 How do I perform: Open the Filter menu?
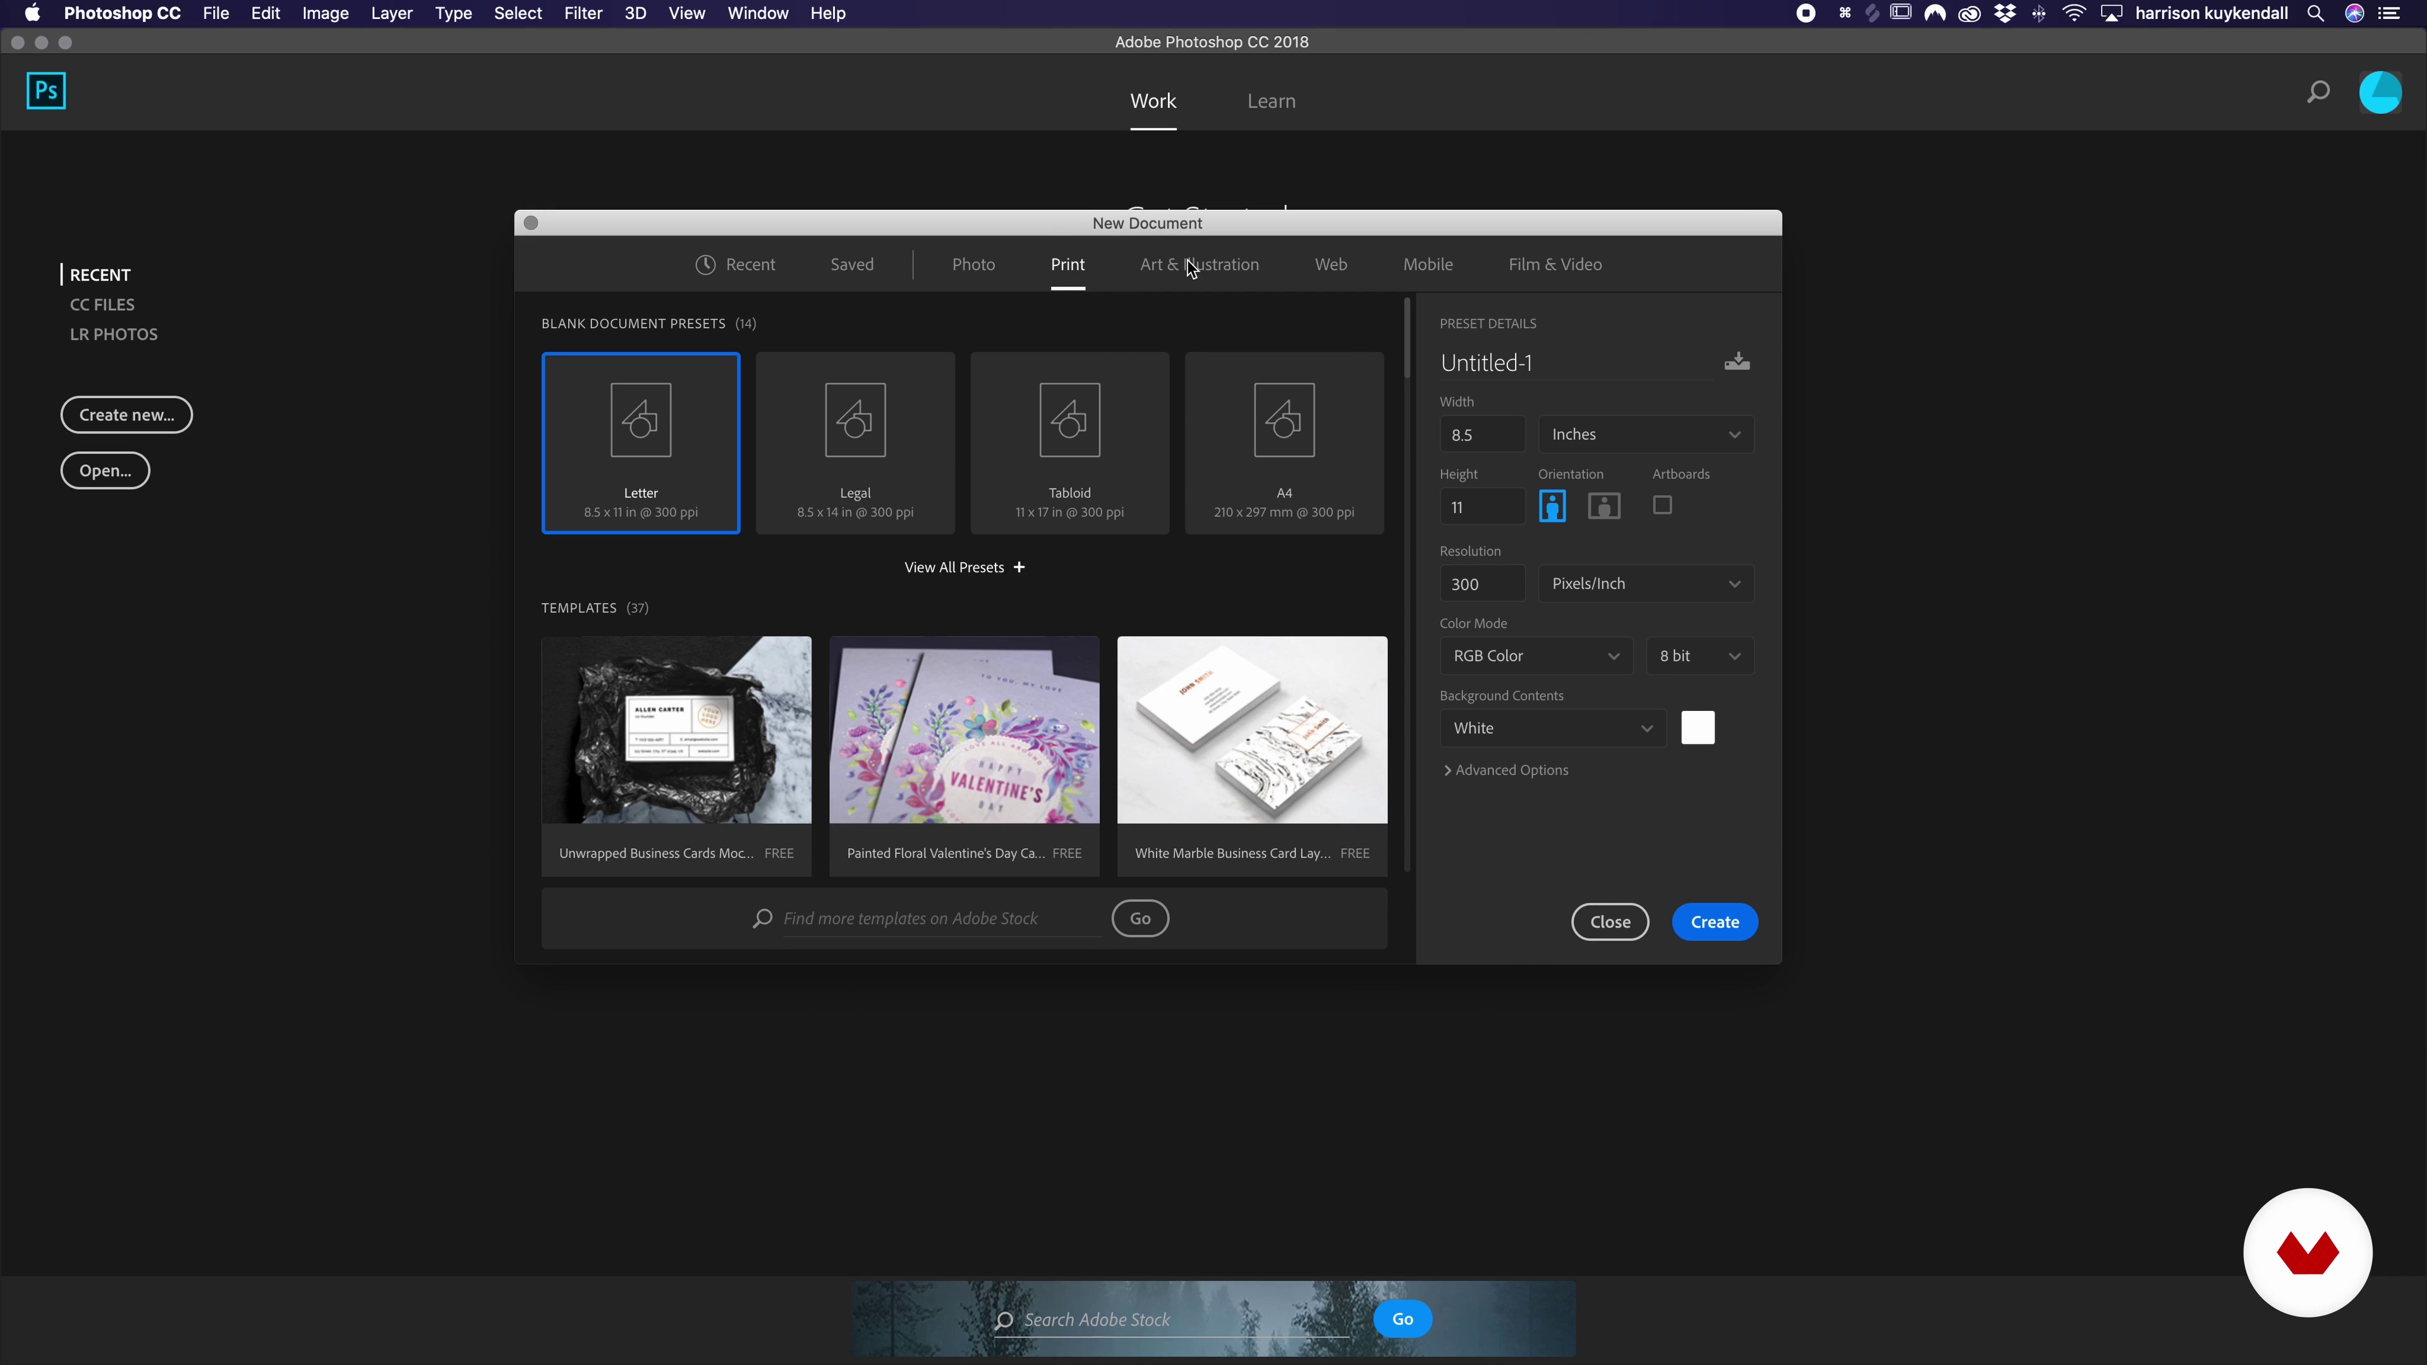click(x=582, y=13)
